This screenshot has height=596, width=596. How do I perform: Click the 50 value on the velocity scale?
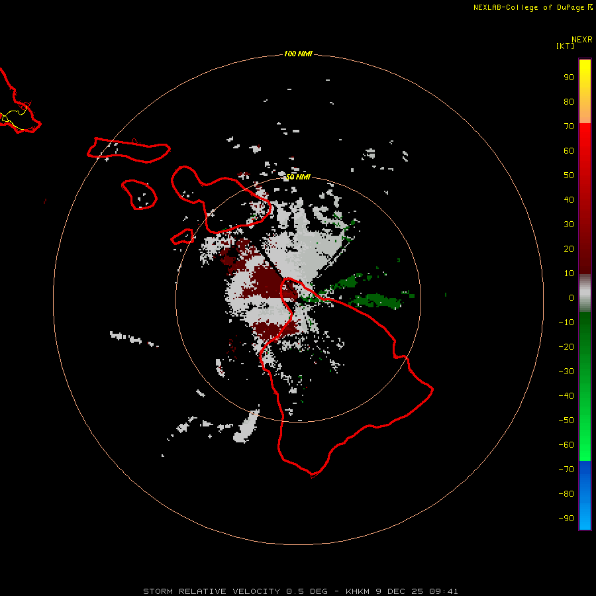569,175
